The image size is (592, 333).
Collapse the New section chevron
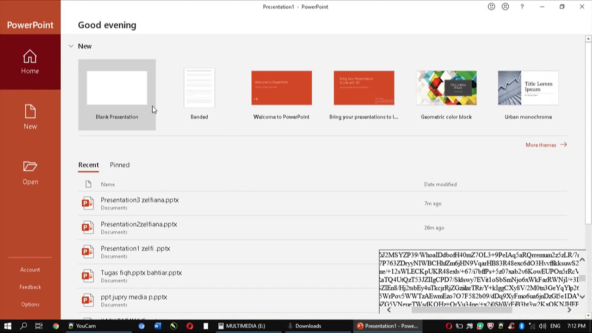71,46
